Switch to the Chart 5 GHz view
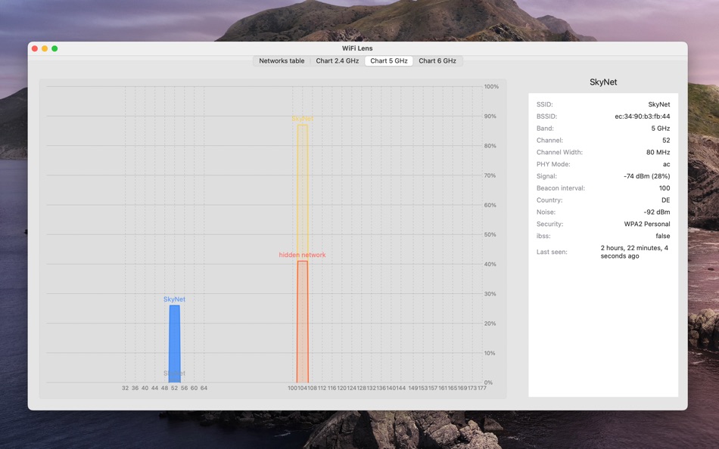 389,60
